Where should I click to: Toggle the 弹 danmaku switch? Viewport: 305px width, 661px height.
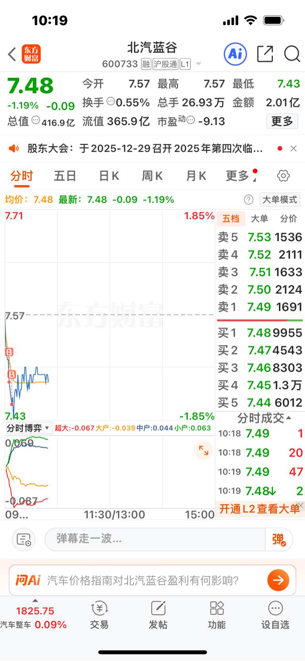pos(279,539)
